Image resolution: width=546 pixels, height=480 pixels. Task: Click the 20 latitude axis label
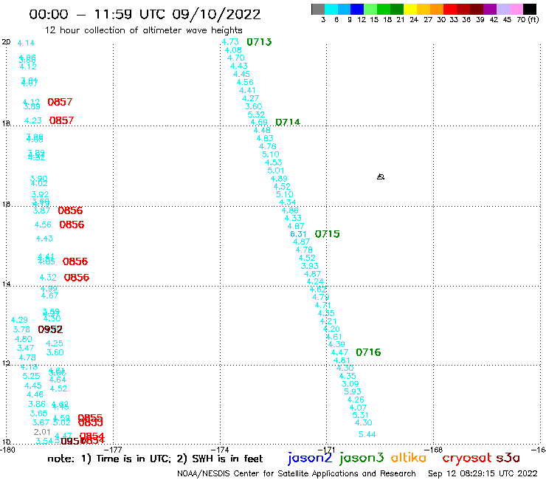tap(6, 42)
